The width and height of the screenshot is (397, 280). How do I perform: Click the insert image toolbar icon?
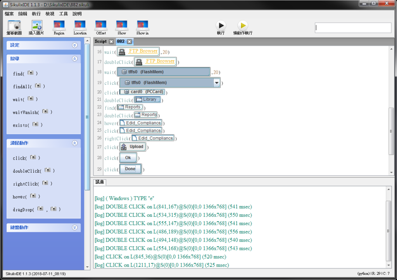pos(36,26)
